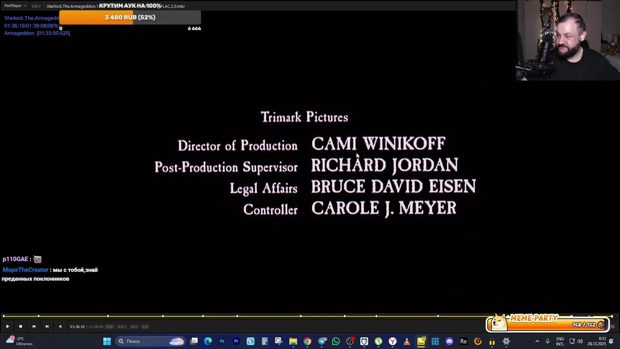Click the PotPlayer settings icon at bottom right
Image resolution: width=620 pixels, height=349 pixels.
(x=612, y=326)
